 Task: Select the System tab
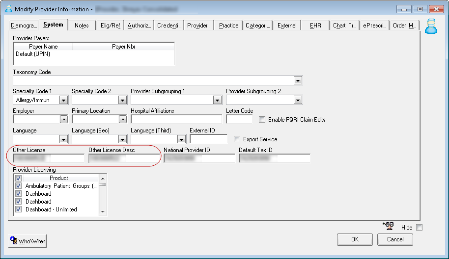[x=53, y=25]
